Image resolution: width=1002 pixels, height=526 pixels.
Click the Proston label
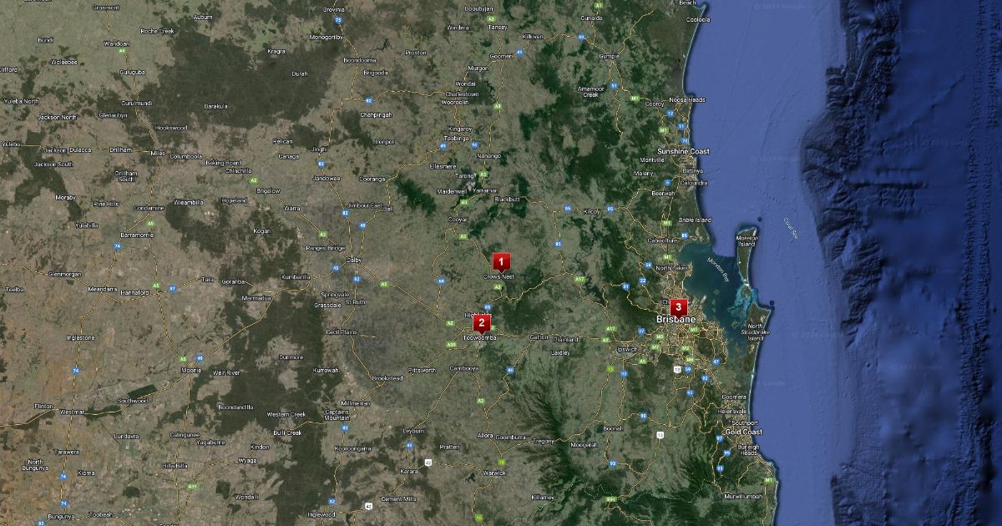click(x=416, y=53)
